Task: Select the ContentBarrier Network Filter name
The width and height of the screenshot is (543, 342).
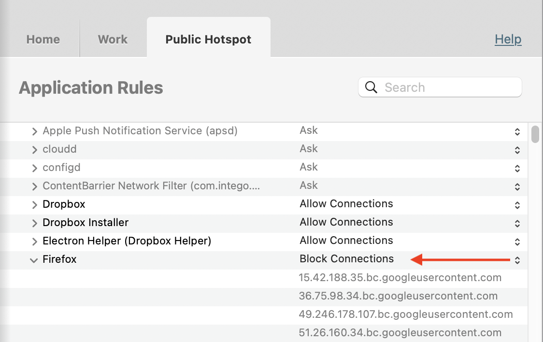Action: click(x=151, y=186)
